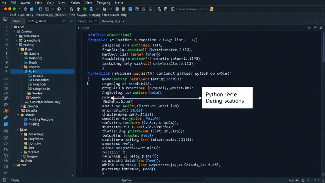The height and width of the screenshot is (183, 325).
Task: Select the 'Fraghs' item in the tree
Action: (x=30, y=156)
